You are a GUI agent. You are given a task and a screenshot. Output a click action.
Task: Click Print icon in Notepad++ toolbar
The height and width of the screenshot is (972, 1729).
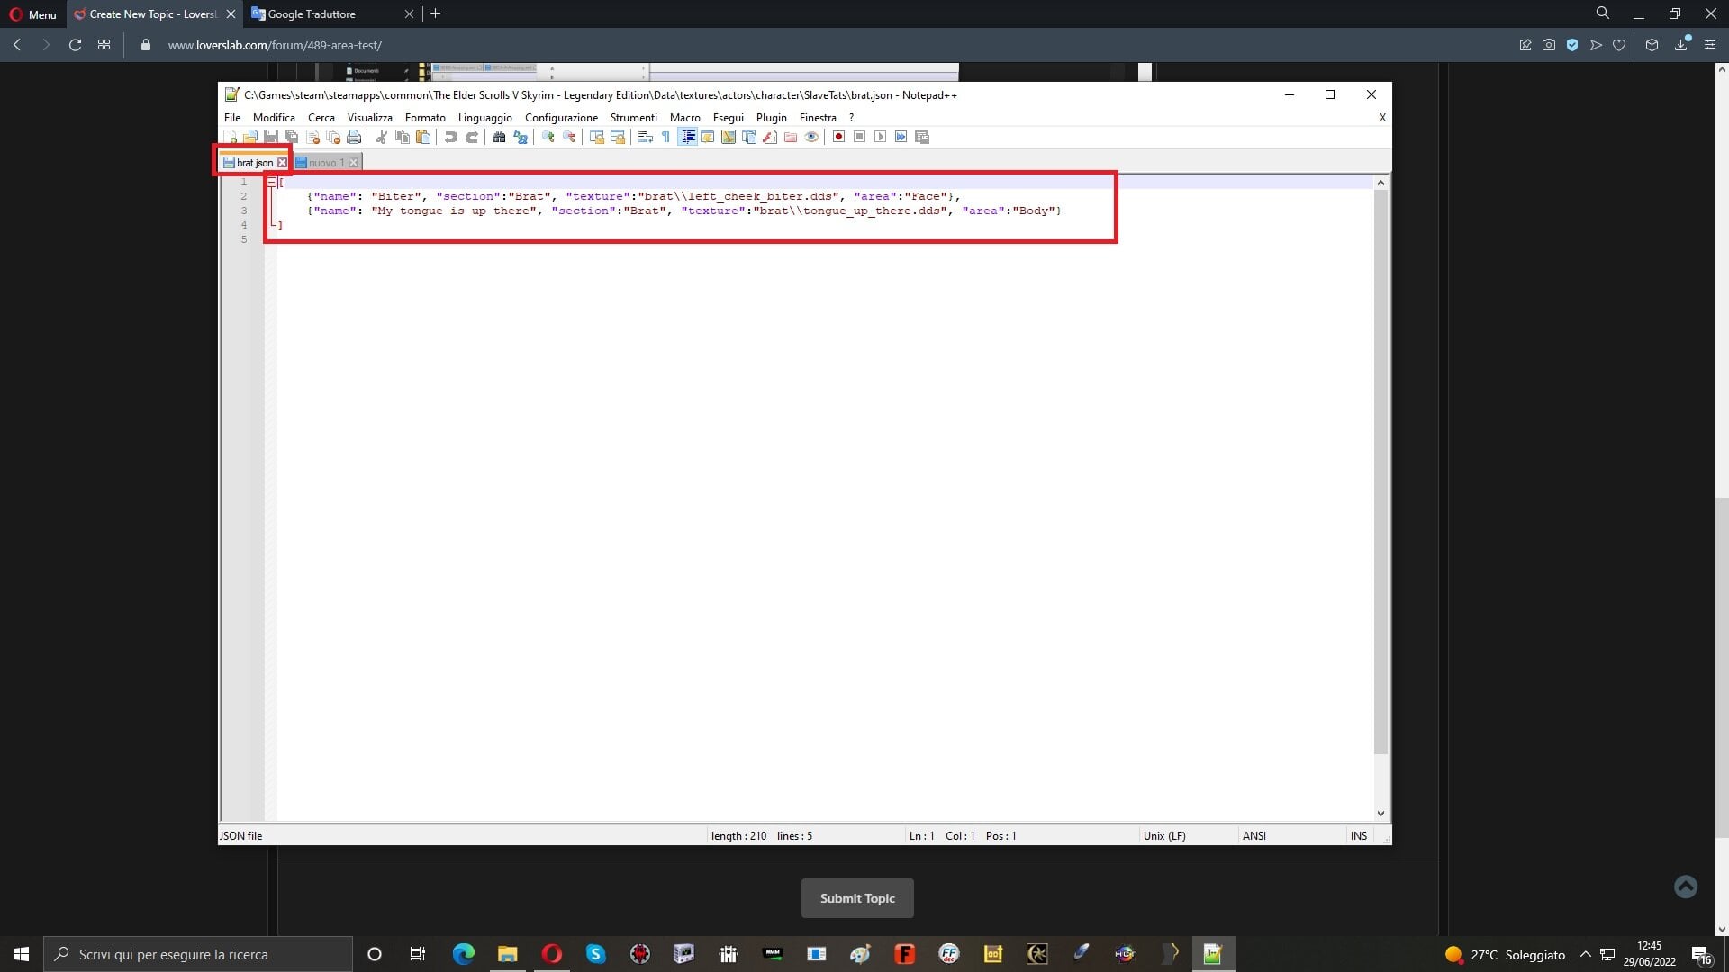pos(354,137)
